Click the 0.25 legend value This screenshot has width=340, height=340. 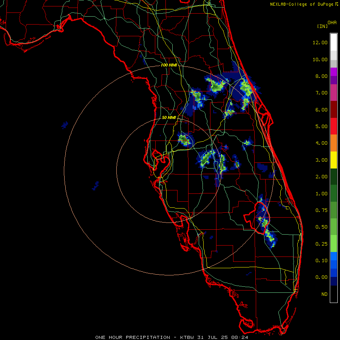(321, 244)
